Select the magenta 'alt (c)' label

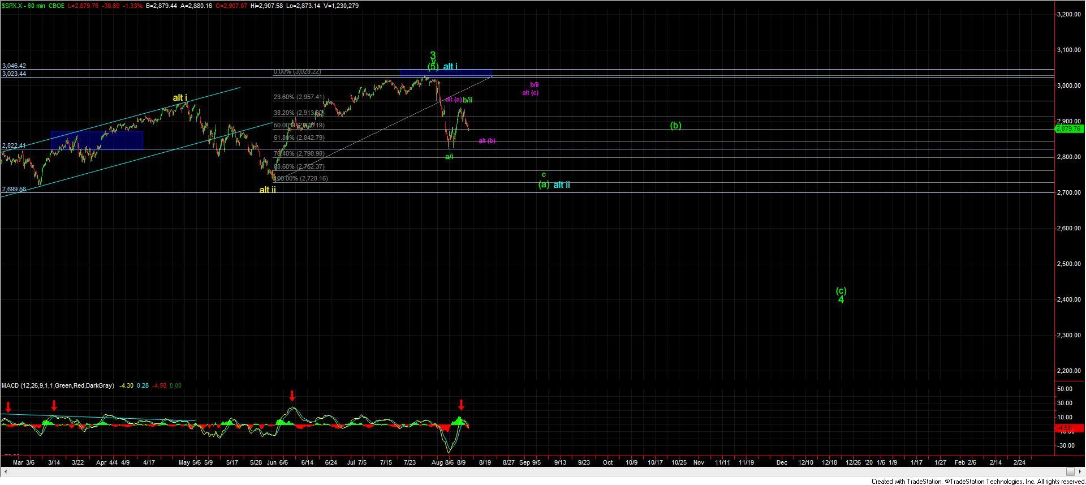point(530,92)
